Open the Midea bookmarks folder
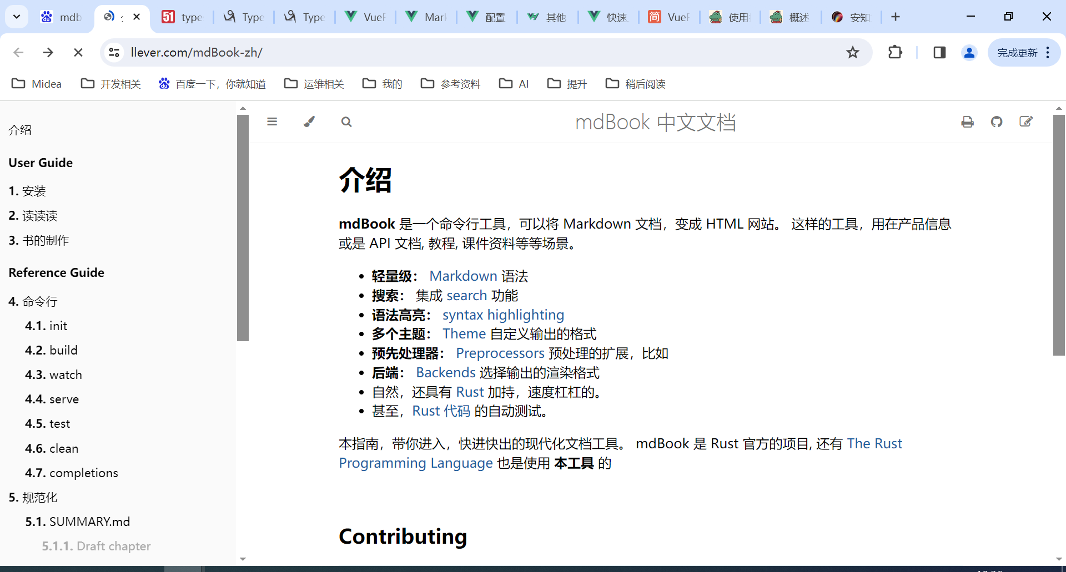Image resolution: width=1066 pixels, height=572 pixels. click(x=37, y=84)
